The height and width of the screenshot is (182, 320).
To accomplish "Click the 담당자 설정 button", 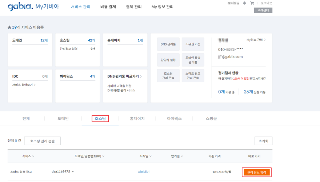I will tap(168, 60).
